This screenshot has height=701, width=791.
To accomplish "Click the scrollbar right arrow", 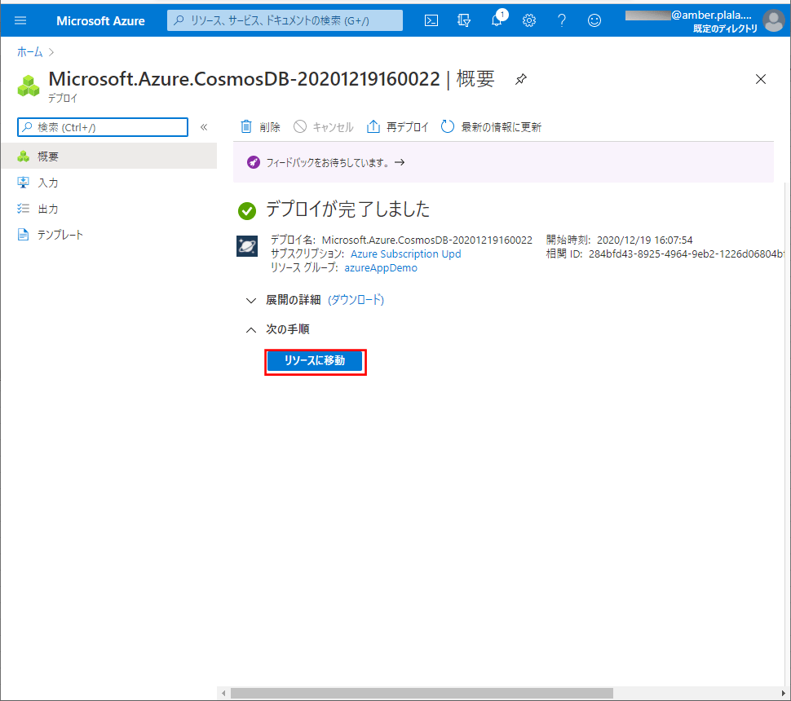I will (x=783, y=694).
